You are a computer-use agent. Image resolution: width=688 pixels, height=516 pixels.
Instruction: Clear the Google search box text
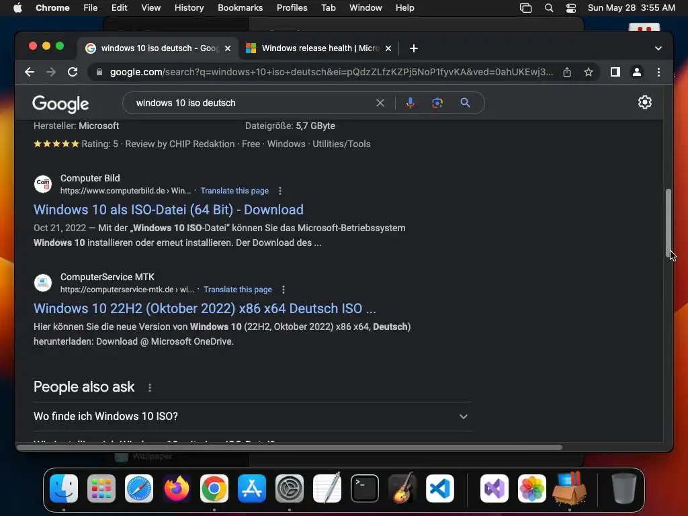(x=380, y=103)
